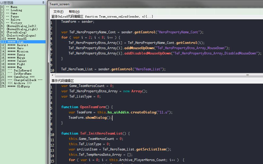Viewport: 263px width, 164px height.
Task: Click 'var TeF_ListType = 0;' line
Action: click(x=81, y=97)
